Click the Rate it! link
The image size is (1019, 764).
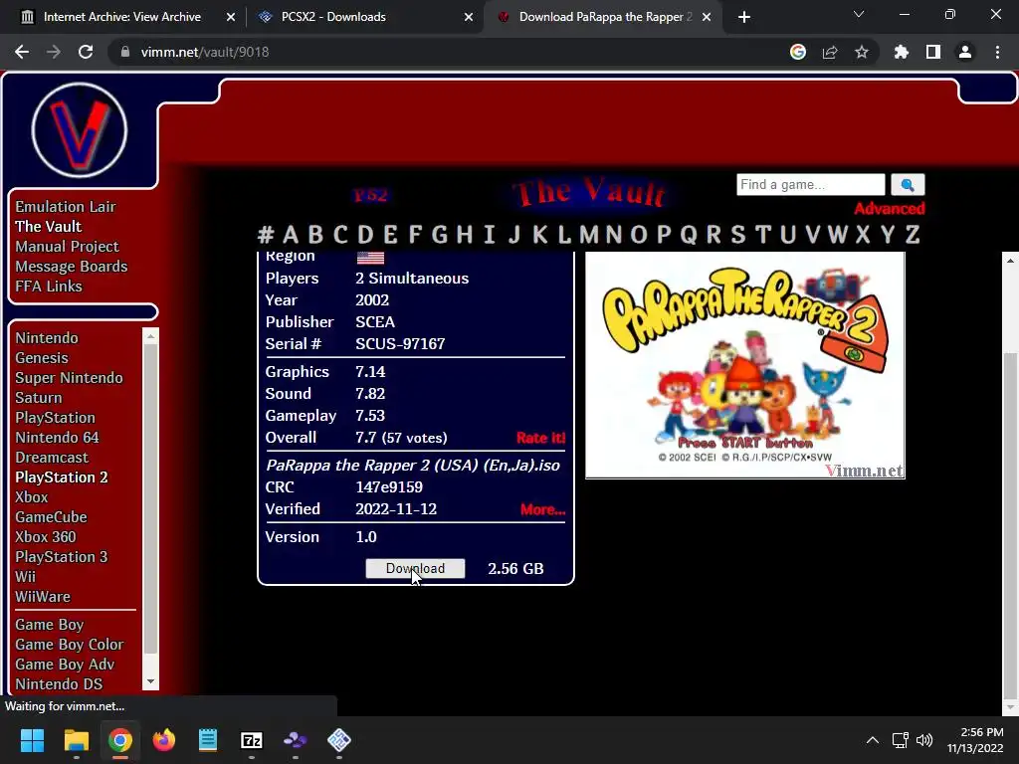point(540,438)
